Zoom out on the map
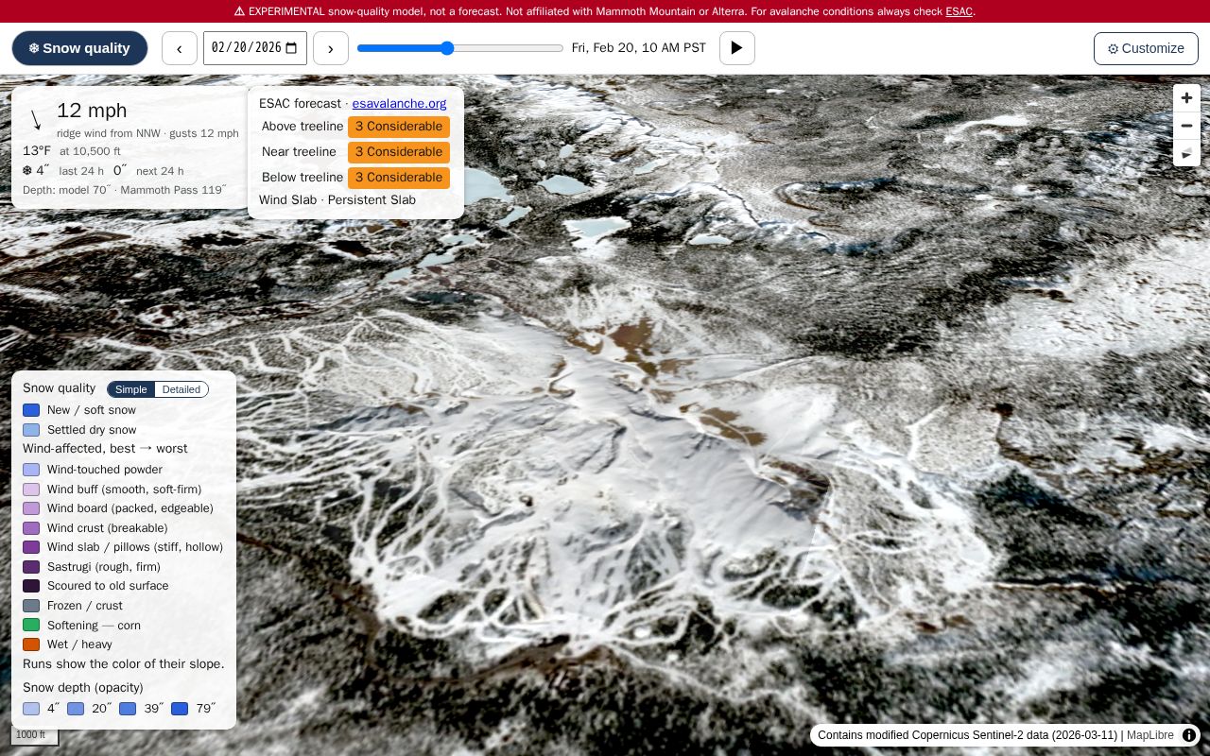The width and height of the screenshot is (1210, 756). 1186,126
